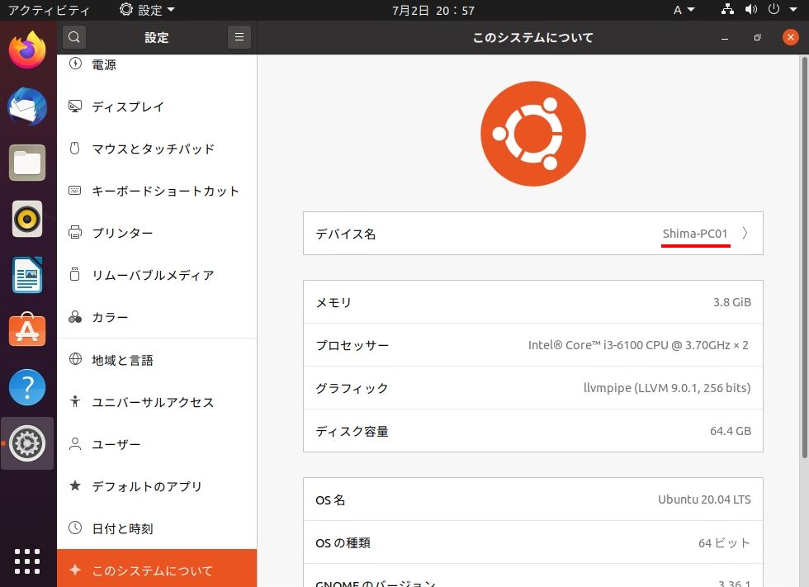Click the デバイス名 label
This screenshot has height=587, width=809.
coord(346,234)
